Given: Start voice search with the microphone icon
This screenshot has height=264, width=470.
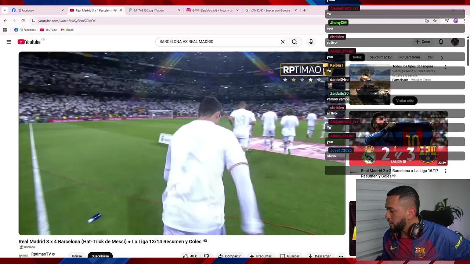Looking at the screenshot, I should 311,42.
